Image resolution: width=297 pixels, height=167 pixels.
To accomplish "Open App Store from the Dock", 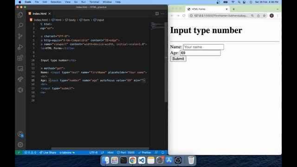I will tap(169, 161).
